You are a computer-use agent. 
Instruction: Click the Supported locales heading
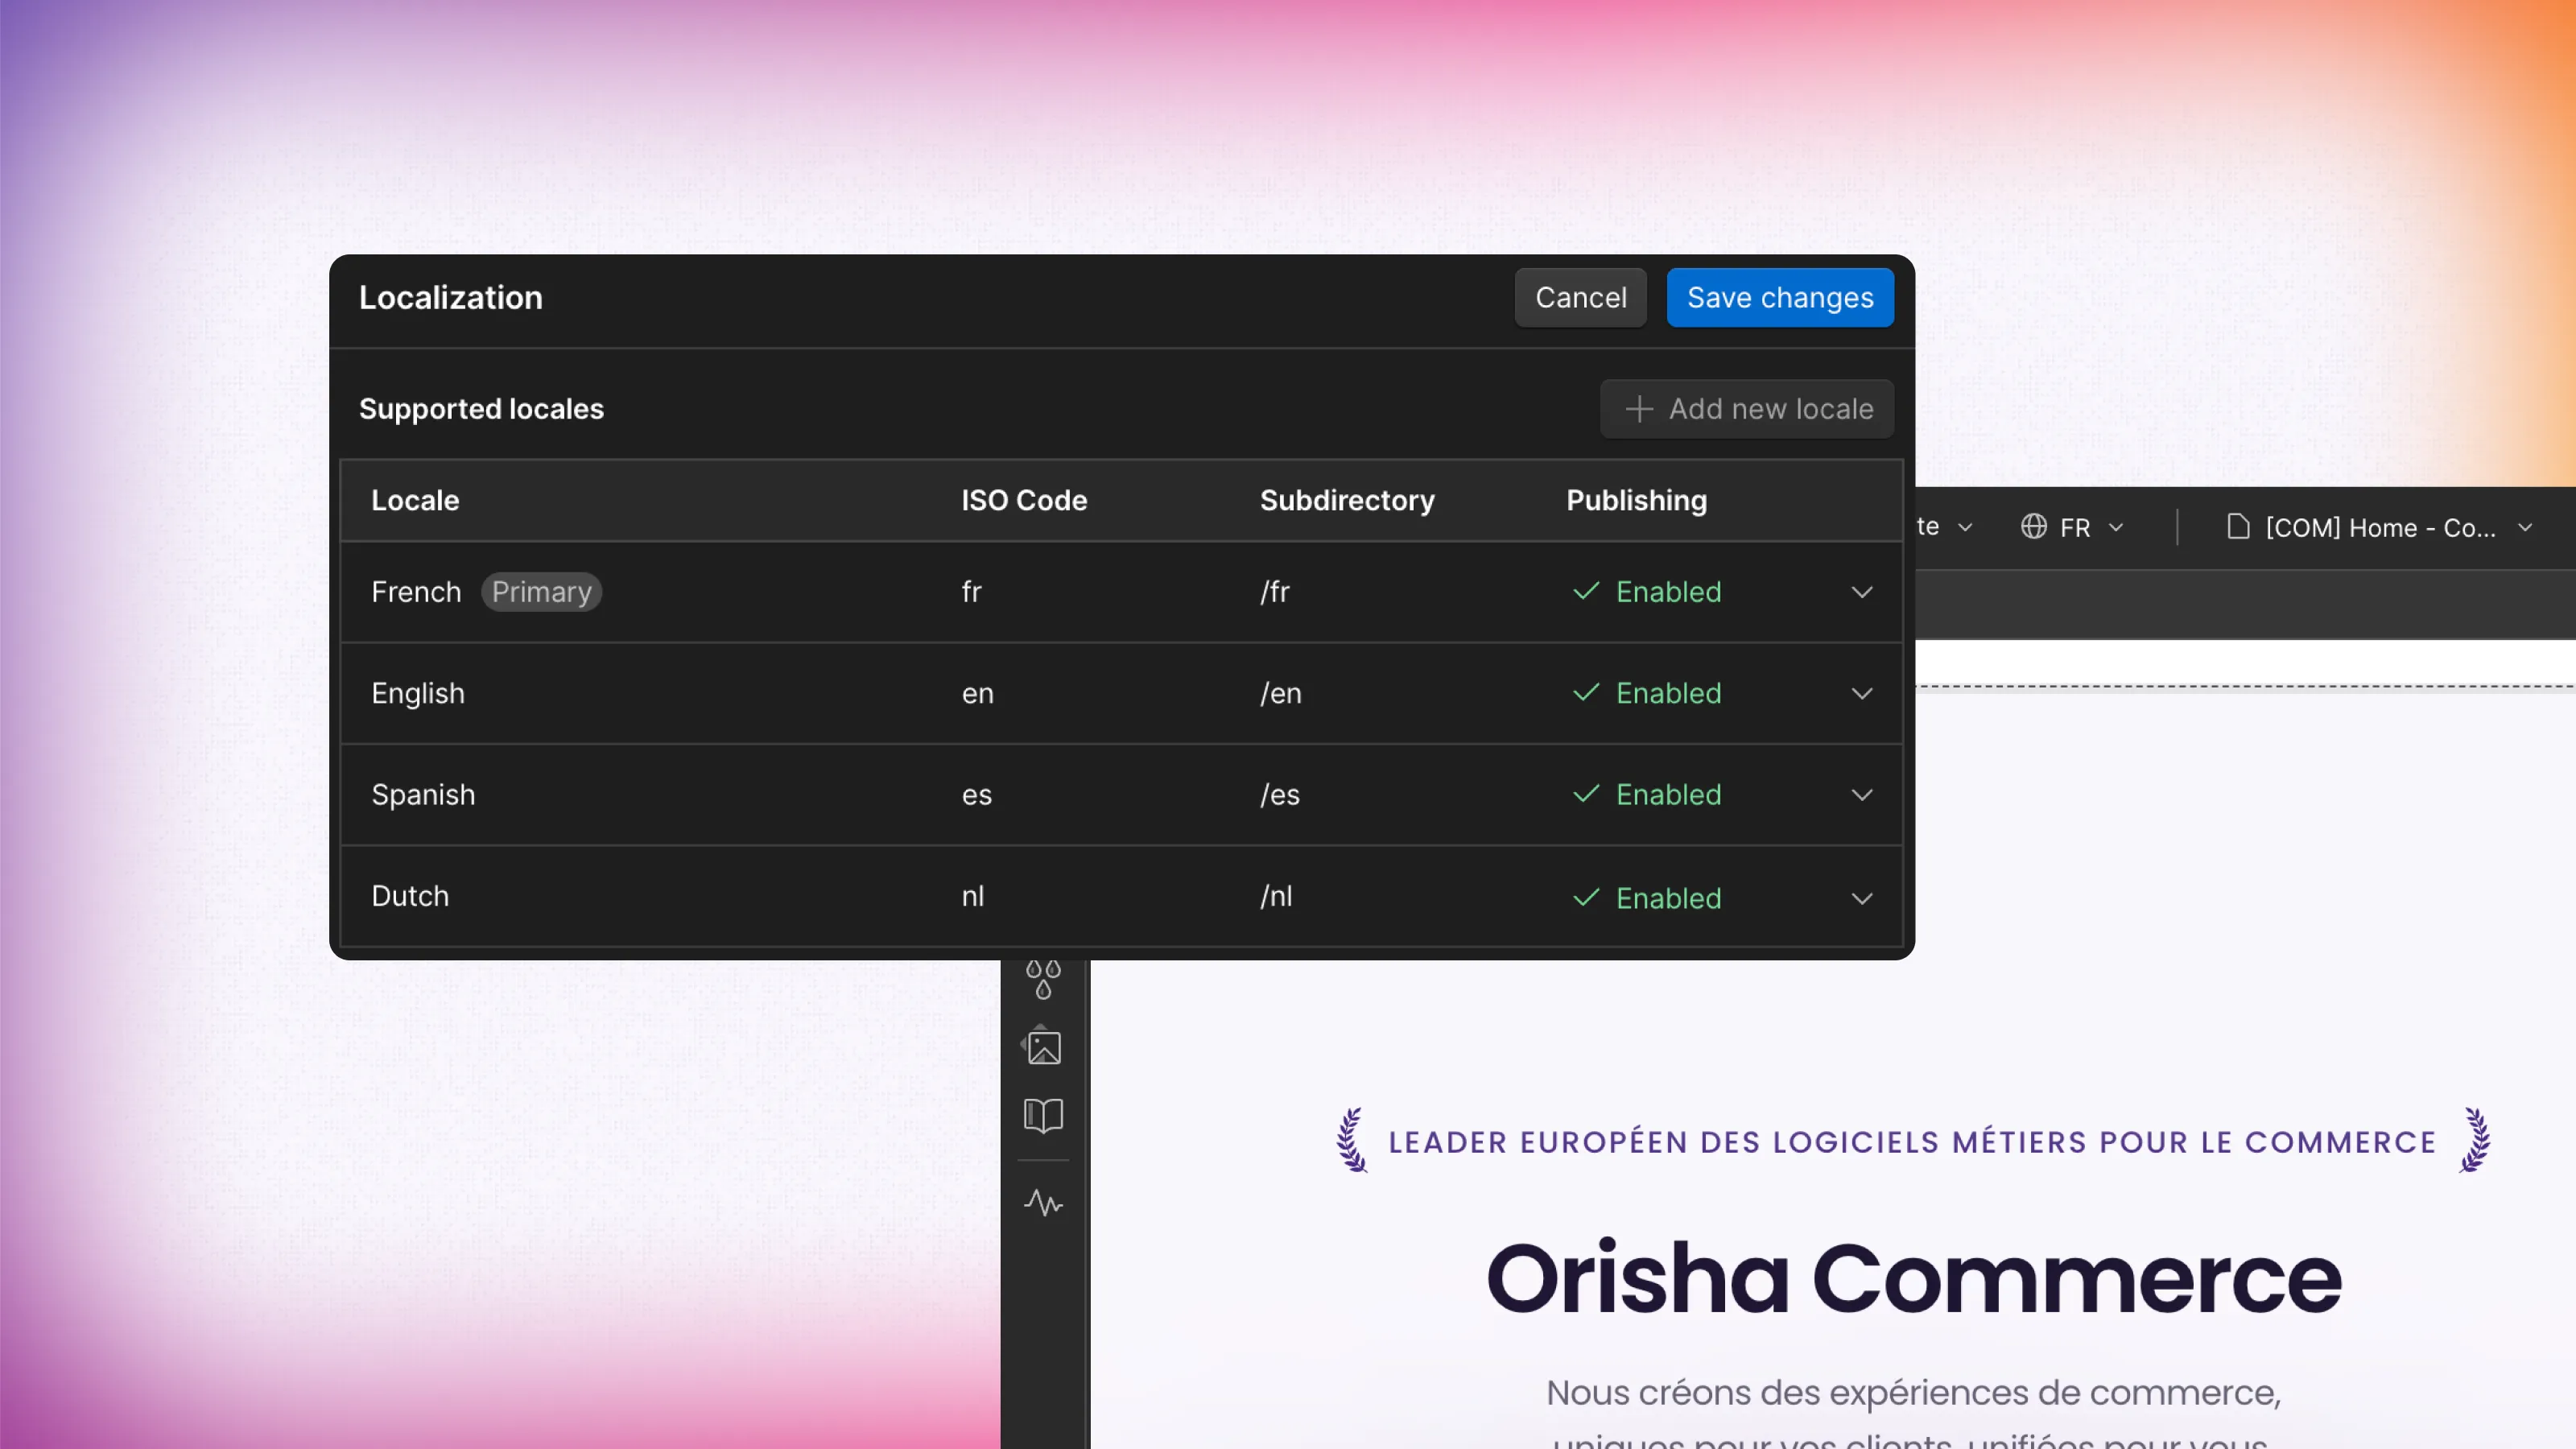[x=481, y=408]
